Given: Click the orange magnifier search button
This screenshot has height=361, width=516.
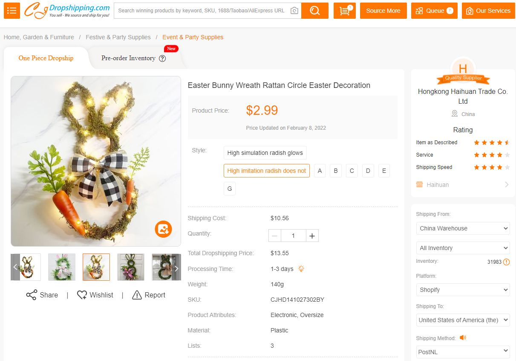Looking at the screenshot, I should click(x=314, y=11).
